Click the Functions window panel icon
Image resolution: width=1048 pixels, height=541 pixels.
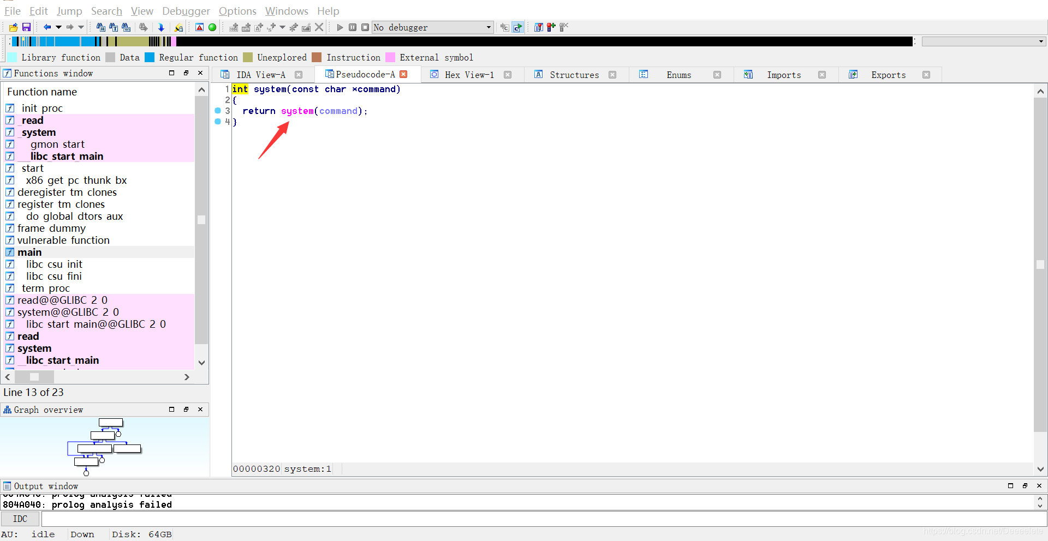point(7,73)
